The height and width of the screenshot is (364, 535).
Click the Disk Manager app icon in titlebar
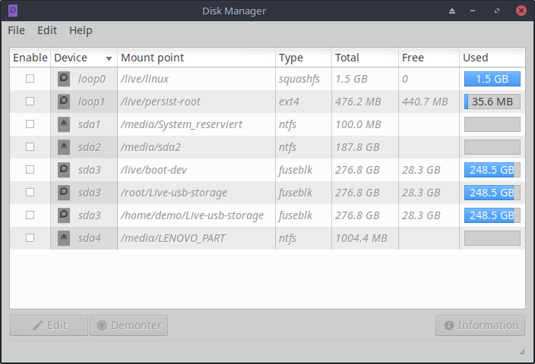tap(14, 11)
